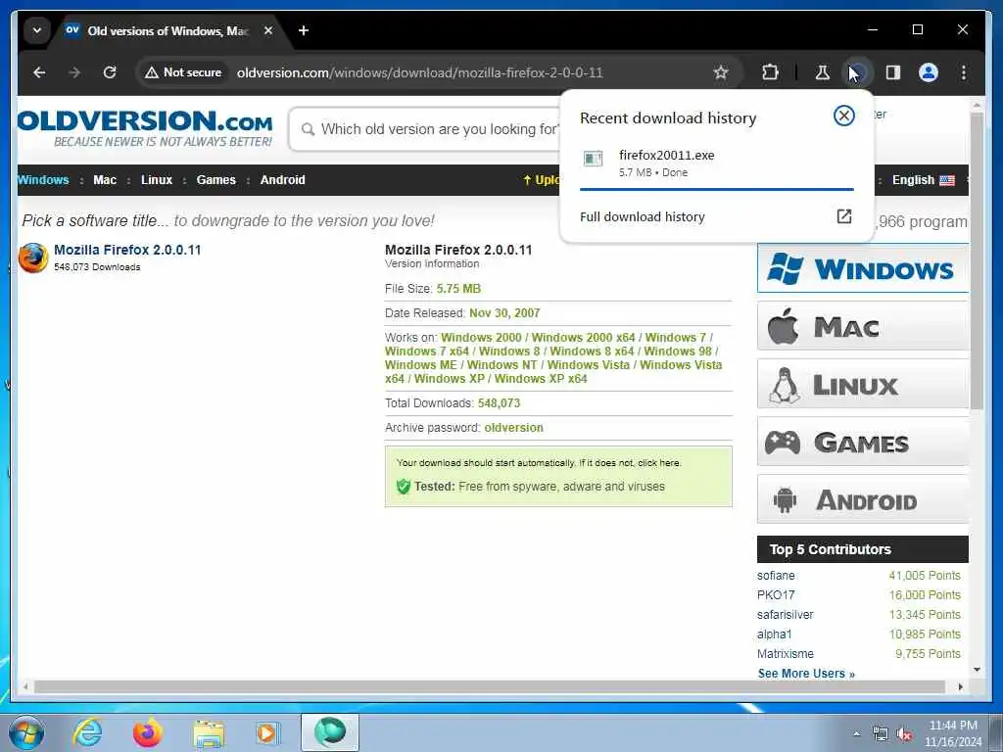Launch Internet Explorer from taskbar
This screenshot has width=1003, height=752.
[87, 732]
